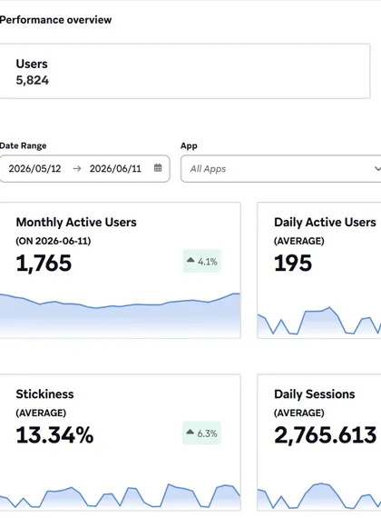Click the stickiness value 13.34%
381x518 pixels.
(x=54, y=434)
